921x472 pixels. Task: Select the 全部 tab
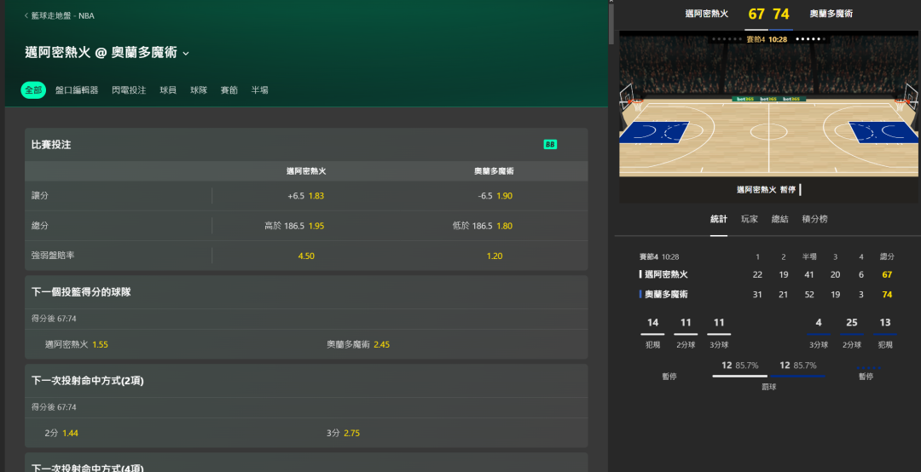(x=33, y=89)
